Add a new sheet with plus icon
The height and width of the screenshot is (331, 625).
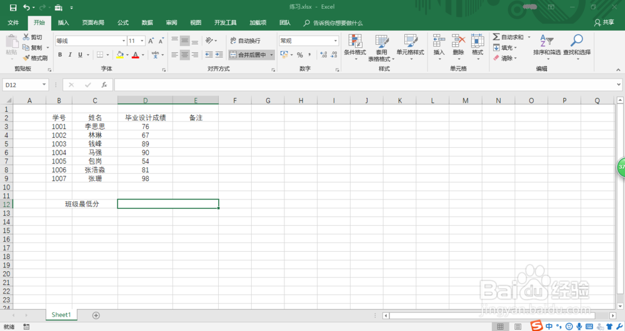point(96,315)
